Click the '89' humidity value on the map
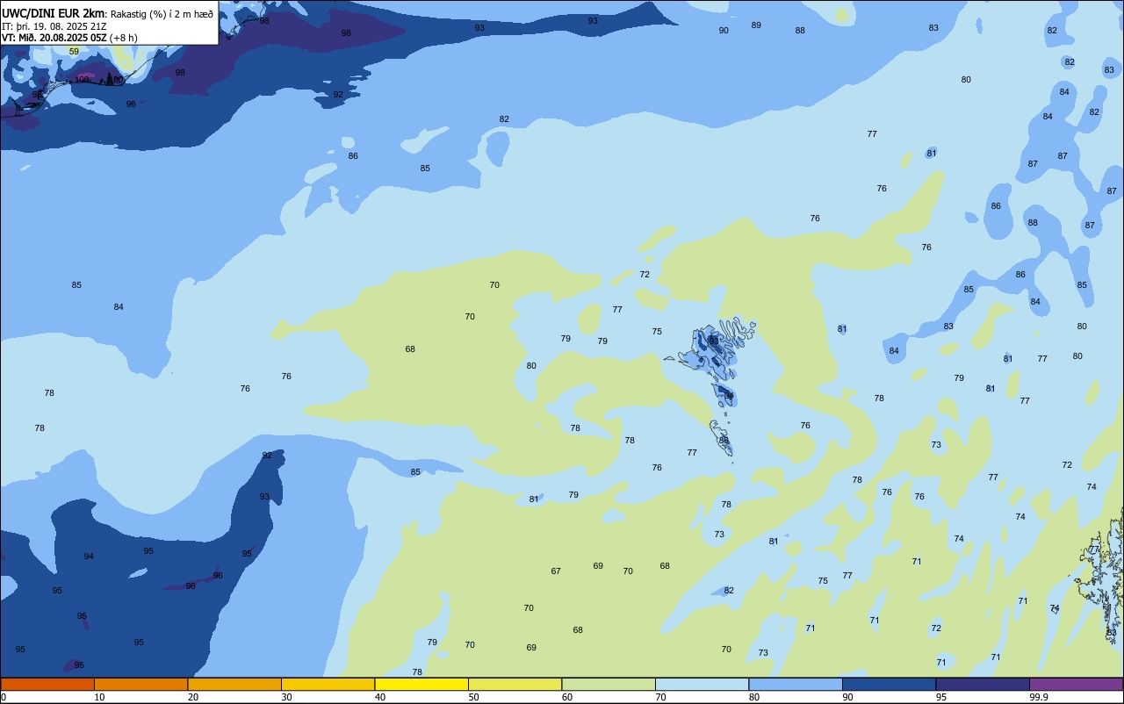Screen dimensions: 1124x704 pos(756,25)
